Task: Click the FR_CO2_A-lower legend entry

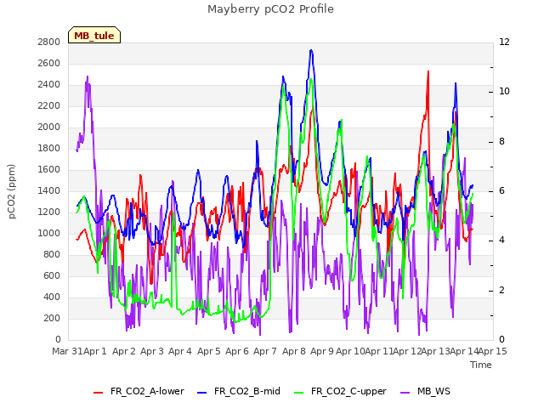Action: point(139,391)
